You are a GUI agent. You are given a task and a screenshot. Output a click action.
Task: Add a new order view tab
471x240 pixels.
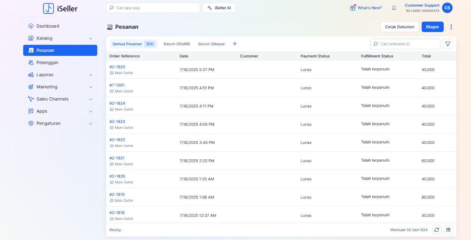coord(235,44)
